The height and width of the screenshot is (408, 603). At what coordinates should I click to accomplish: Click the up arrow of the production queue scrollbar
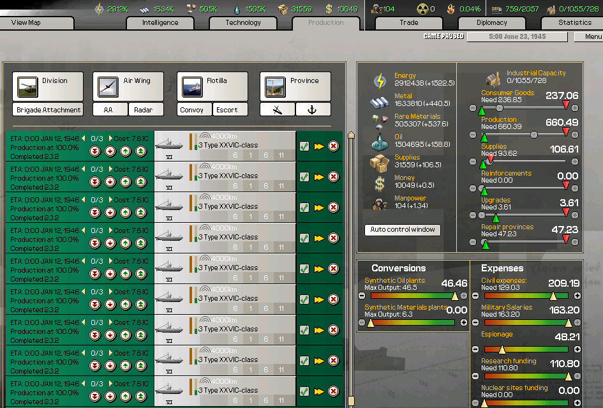(350, 135)
